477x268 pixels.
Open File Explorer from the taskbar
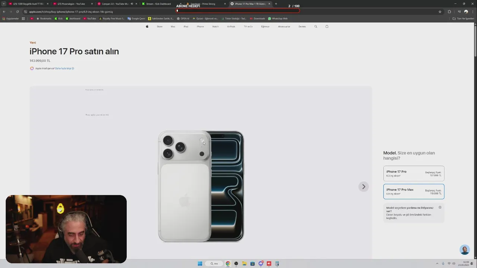point(244,264)
